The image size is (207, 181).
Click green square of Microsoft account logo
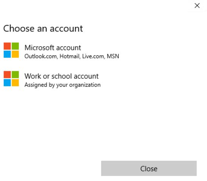coord(15,46)
